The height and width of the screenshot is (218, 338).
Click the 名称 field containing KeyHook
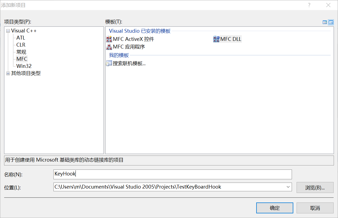(172, 174)
